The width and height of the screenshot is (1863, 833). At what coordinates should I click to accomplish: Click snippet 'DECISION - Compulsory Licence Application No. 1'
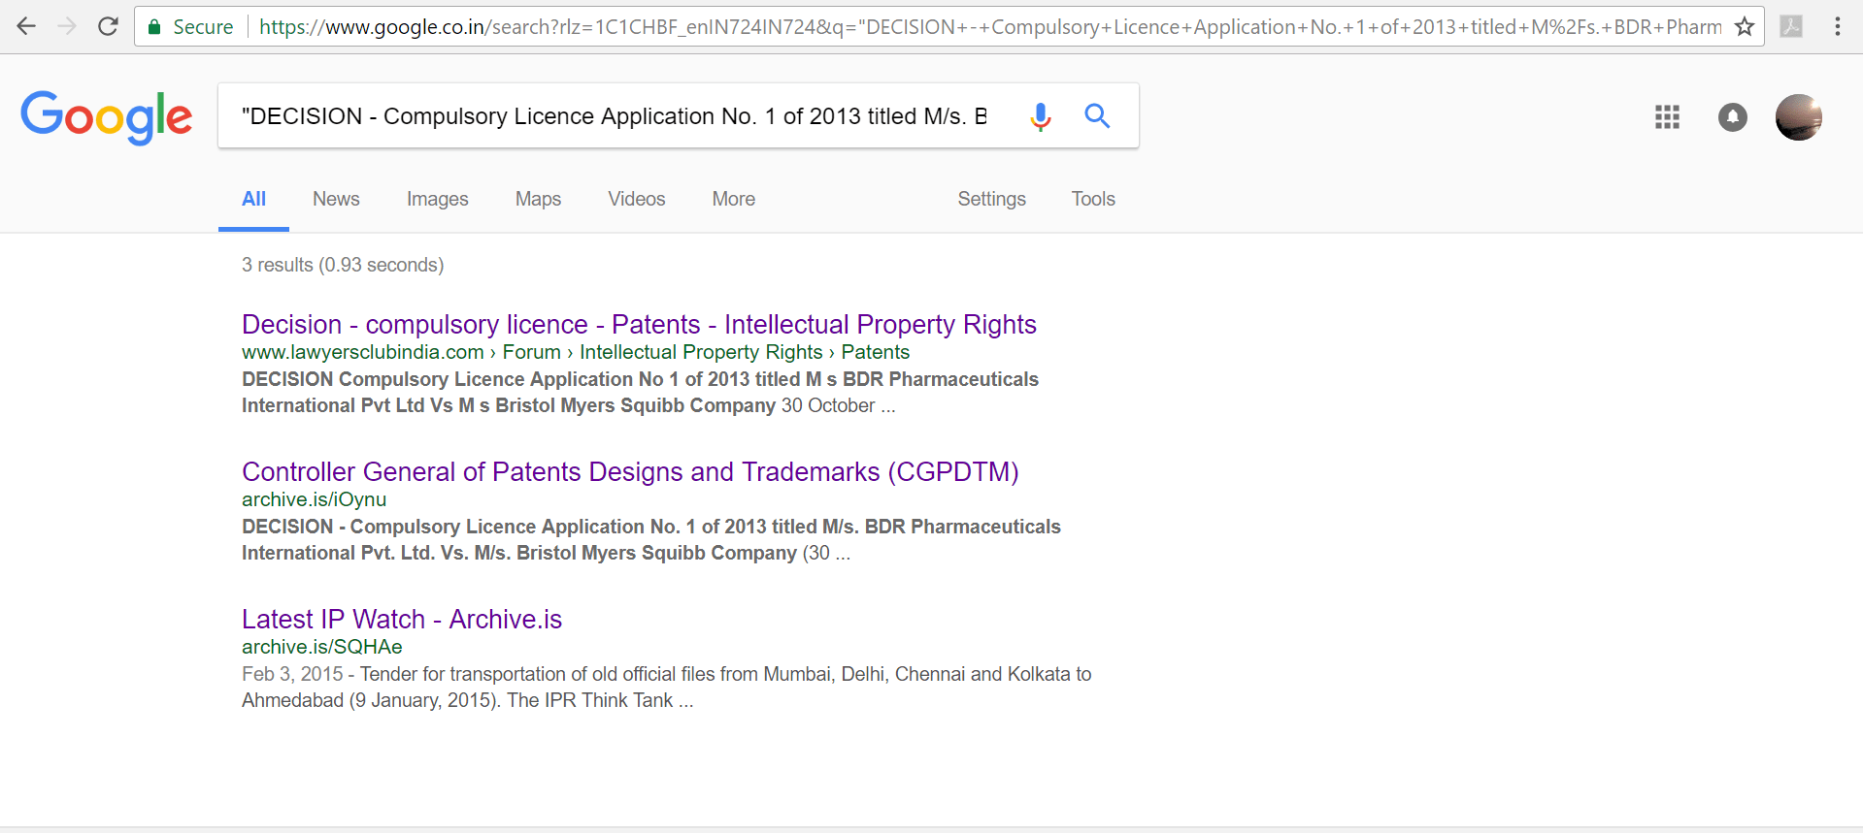[650, 539]
